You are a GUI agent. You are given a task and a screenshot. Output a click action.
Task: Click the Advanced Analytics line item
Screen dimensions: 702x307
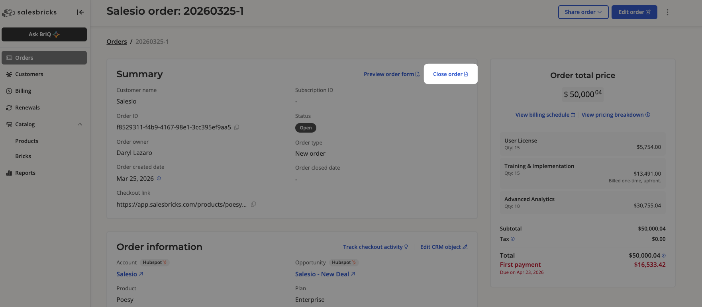click(x=582, y=202)
